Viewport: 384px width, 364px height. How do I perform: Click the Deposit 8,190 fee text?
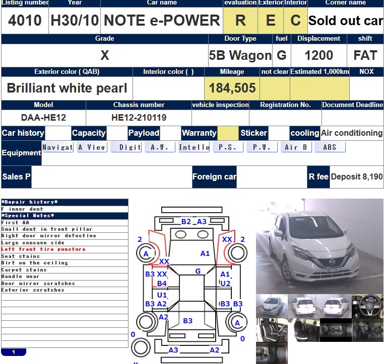(357, 176)
